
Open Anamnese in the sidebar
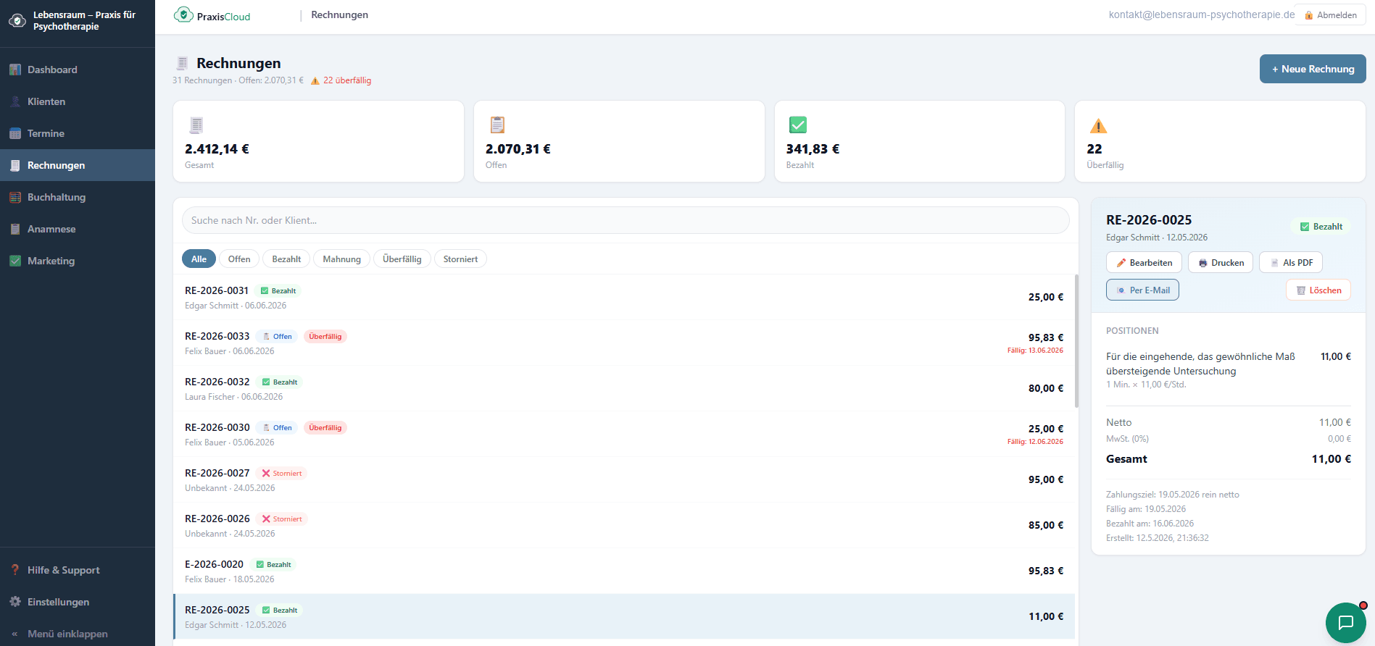tap(78, 229)
